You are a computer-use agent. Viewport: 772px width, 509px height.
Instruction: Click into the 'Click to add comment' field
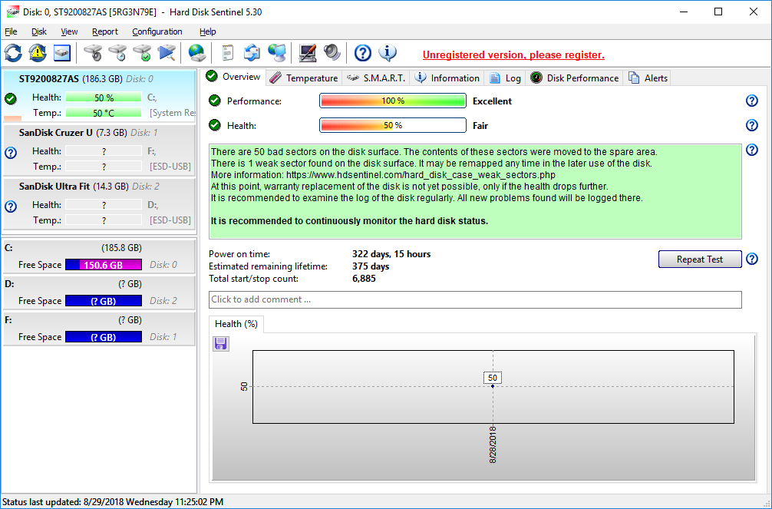pos(475,299)
